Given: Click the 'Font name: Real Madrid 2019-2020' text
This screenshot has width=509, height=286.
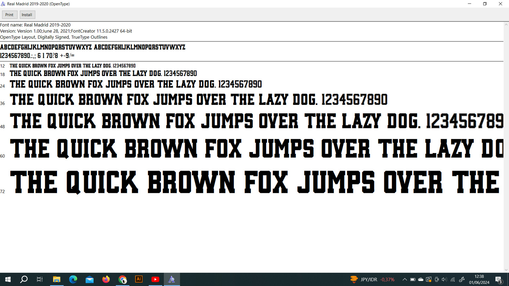Looking at the screenshot, I should point(35,25).
